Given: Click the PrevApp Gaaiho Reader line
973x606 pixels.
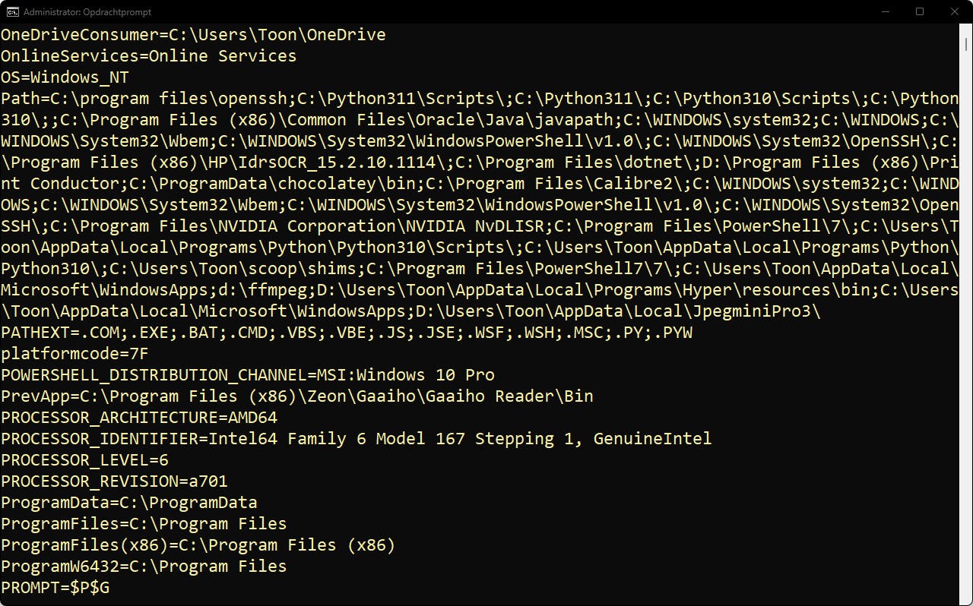Looking at the screenshot, I should 296,396.
